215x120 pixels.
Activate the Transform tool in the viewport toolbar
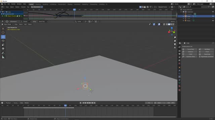(x=3, y=49)
